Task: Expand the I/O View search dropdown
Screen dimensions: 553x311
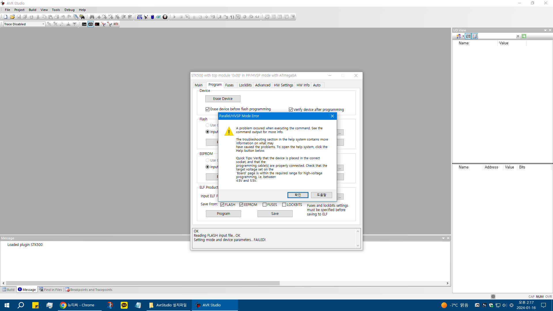Action: [518, 36]
